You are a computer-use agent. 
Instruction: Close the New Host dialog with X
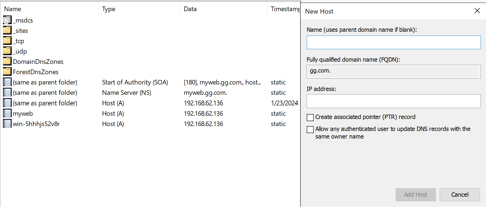coord(477,11)
